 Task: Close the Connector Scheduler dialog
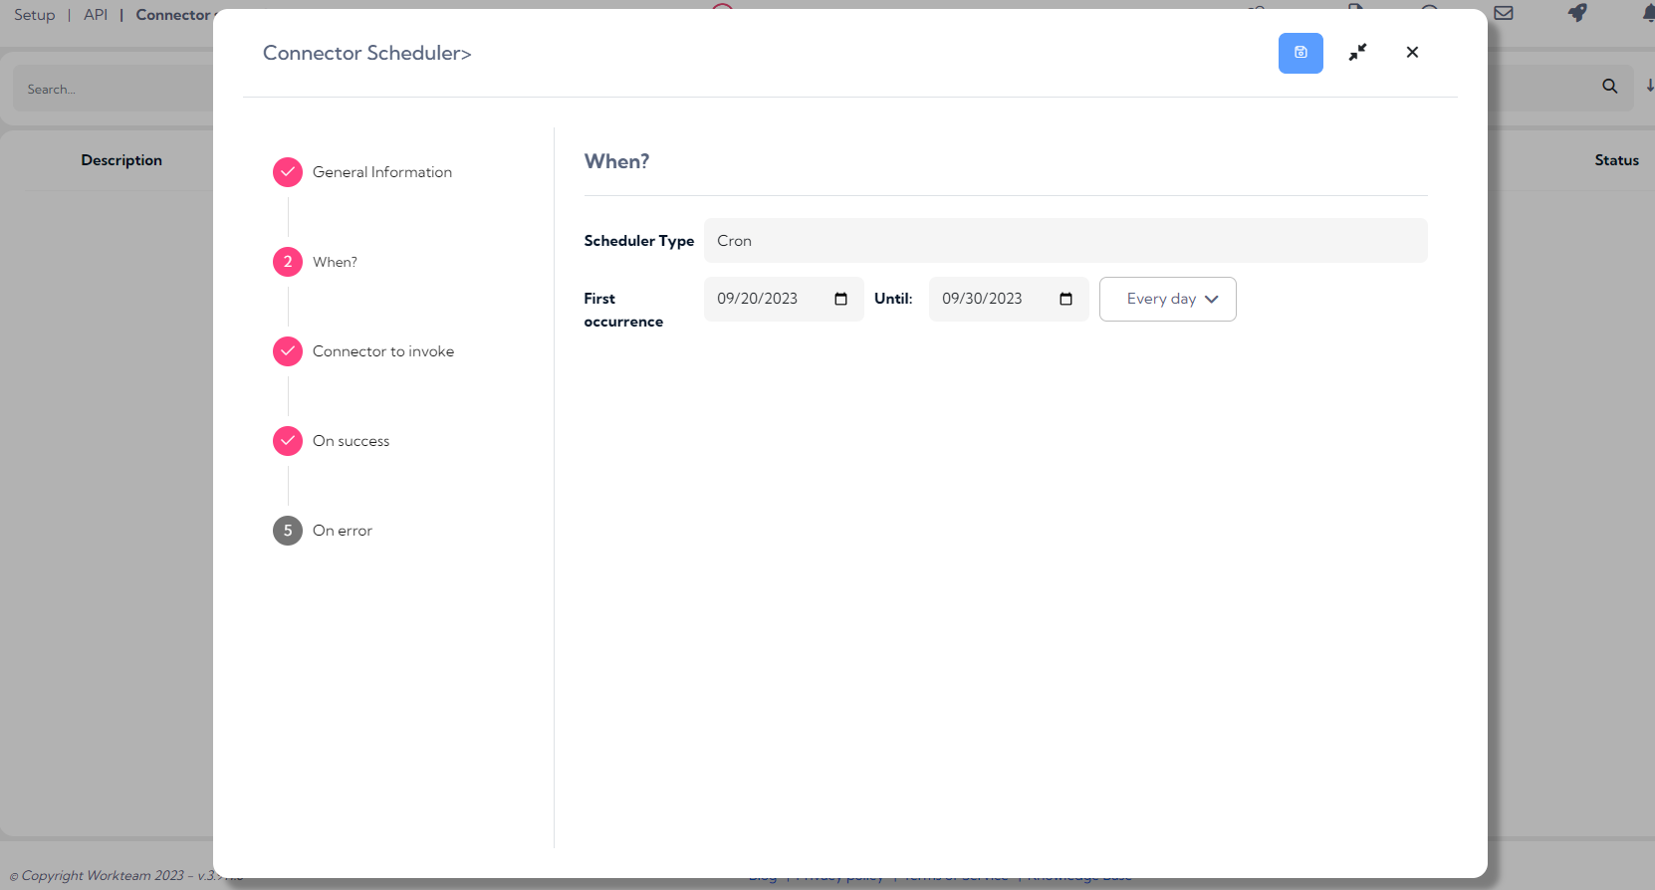click(1412, 52)
